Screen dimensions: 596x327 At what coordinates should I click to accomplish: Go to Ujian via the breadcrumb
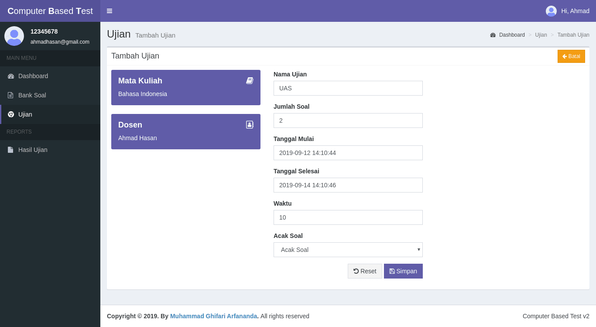pyautogui.click(x=541, y=35)
